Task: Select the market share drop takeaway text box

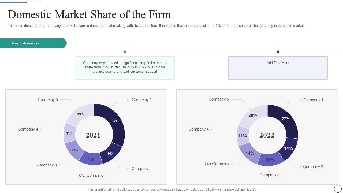Action: point(125,68)
